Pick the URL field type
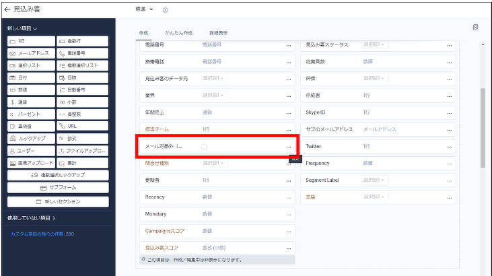Viewport: 492px width, 276px height. point(83,127)
